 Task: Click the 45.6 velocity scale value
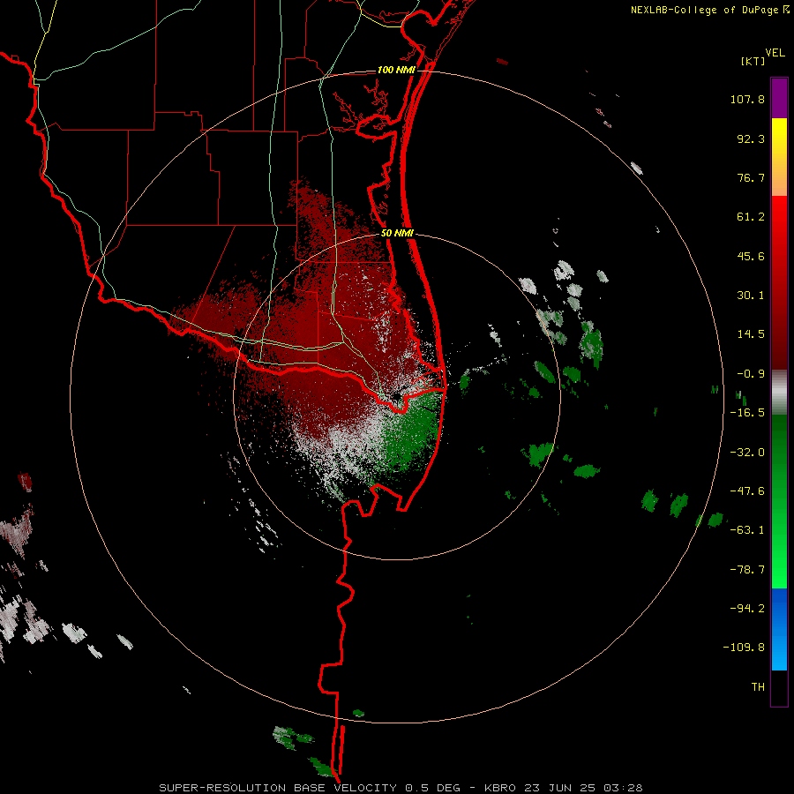(x=751, y=256)
